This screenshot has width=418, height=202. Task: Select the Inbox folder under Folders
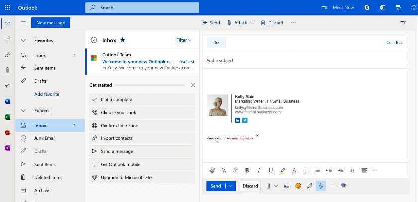pos(50,126)
